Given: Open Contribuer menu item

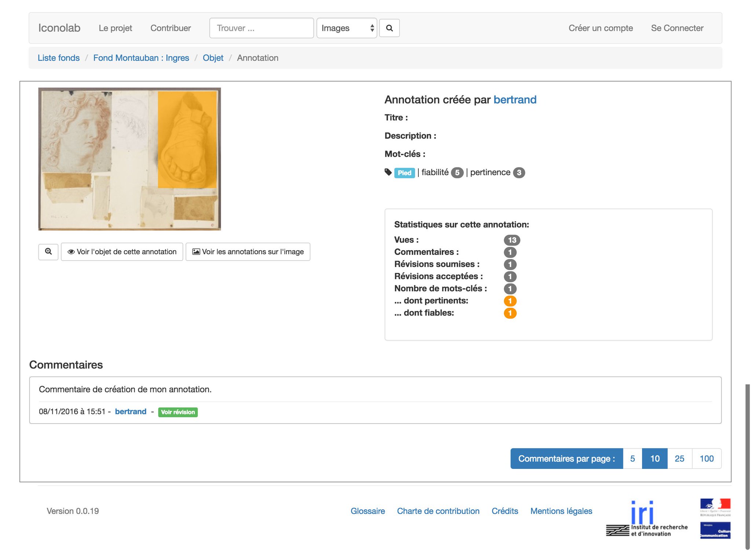Looking at the screenshot, I should (171, 28).
